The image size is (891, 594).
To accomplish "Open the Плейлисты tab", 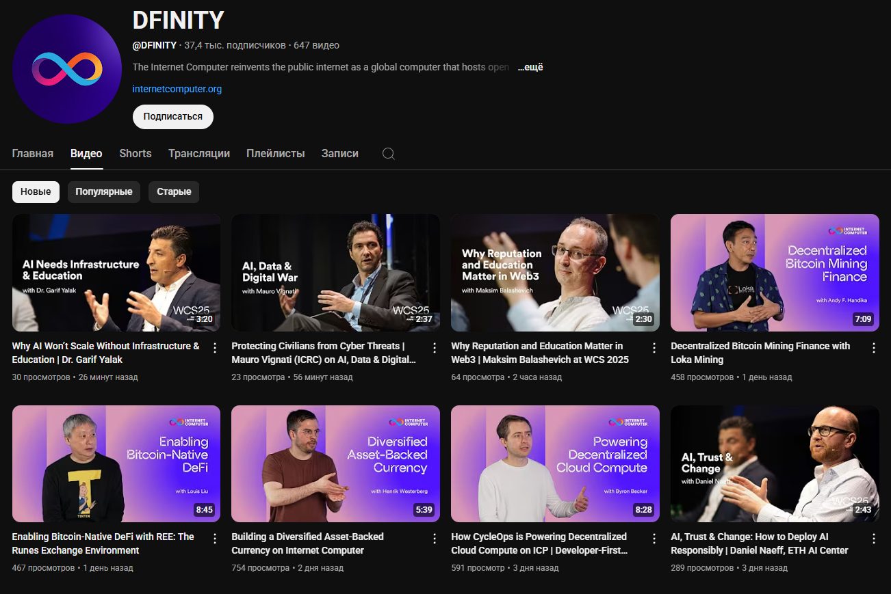I will pyautogui.click(x=276, y=154).
